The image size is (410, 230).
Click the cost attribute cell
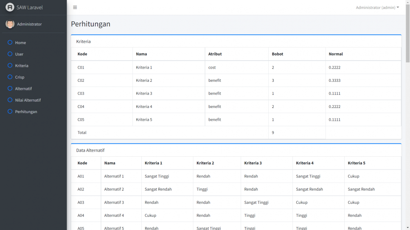tap(212, 67)
